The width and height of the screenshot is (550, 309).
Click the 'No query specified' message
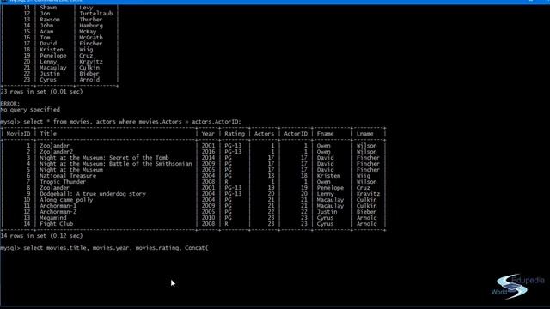[x=30, y=110]
